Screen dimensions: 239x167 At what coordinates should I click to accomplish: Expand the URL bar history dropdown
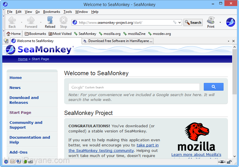pyautogui.click(x=179, y=23)
